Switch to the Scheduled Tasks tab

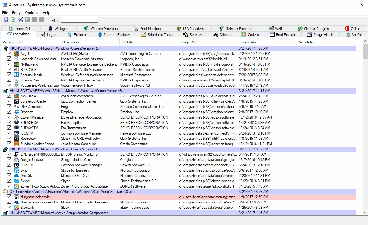pyautogui.click(x=160, y=35)
